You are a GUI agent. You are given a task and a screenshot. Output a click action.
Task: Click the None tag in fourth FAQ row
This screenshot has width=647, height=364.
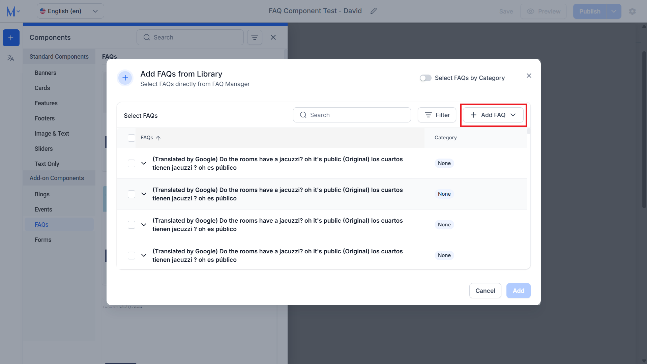(444, 255)
